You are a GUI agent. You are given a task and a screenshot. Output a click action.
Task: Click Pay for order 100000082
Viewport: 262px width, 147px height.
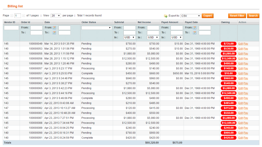246,108
